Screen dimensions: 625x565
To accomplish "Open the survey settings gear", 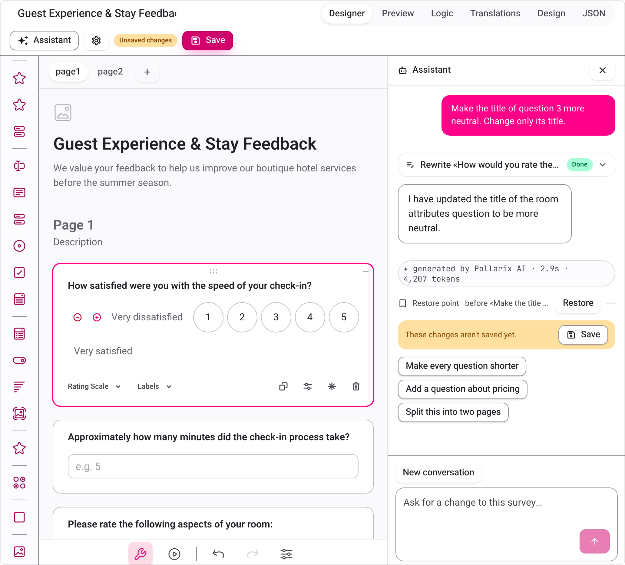I will point(96,40).
